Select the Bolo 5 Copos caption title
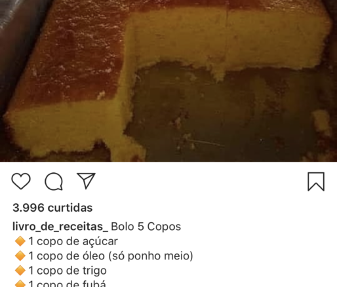Viewport: 337px width, 287px height. coord(146,227)
